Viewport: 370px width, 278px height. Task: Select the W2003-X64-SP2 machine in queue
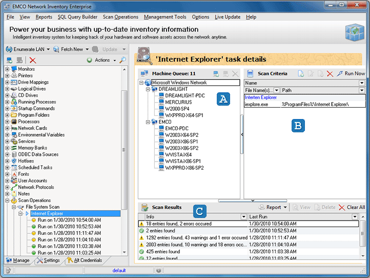tap(181, 135)
